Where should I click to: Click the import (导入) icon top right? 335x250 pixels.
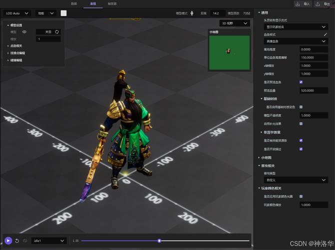(297, 4)
